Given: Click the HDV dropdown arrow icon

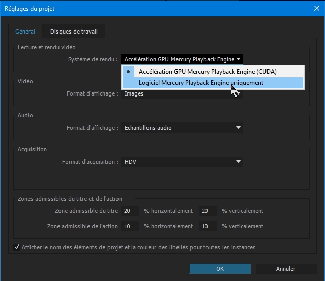Looking at the screenshot, I should (x=238, y=161).
